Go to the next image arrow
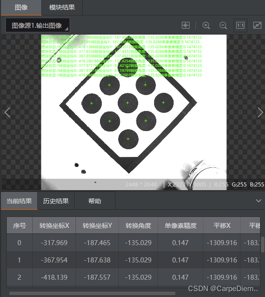Screen dimensions: 265x297 click(260, 112)
